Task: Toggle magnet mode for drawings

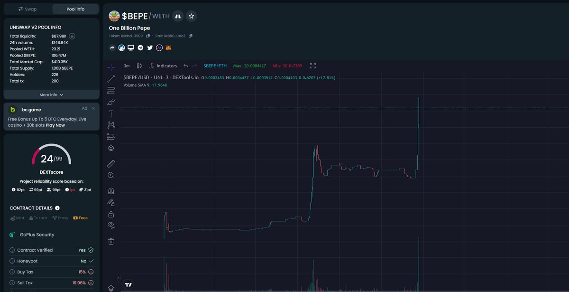Action: (111, 191)
